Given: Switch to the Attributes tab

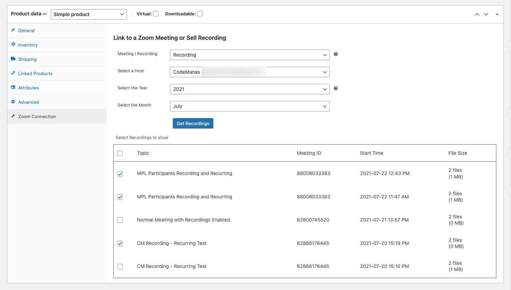Looking at the screenshot, I should coord(28,88).
